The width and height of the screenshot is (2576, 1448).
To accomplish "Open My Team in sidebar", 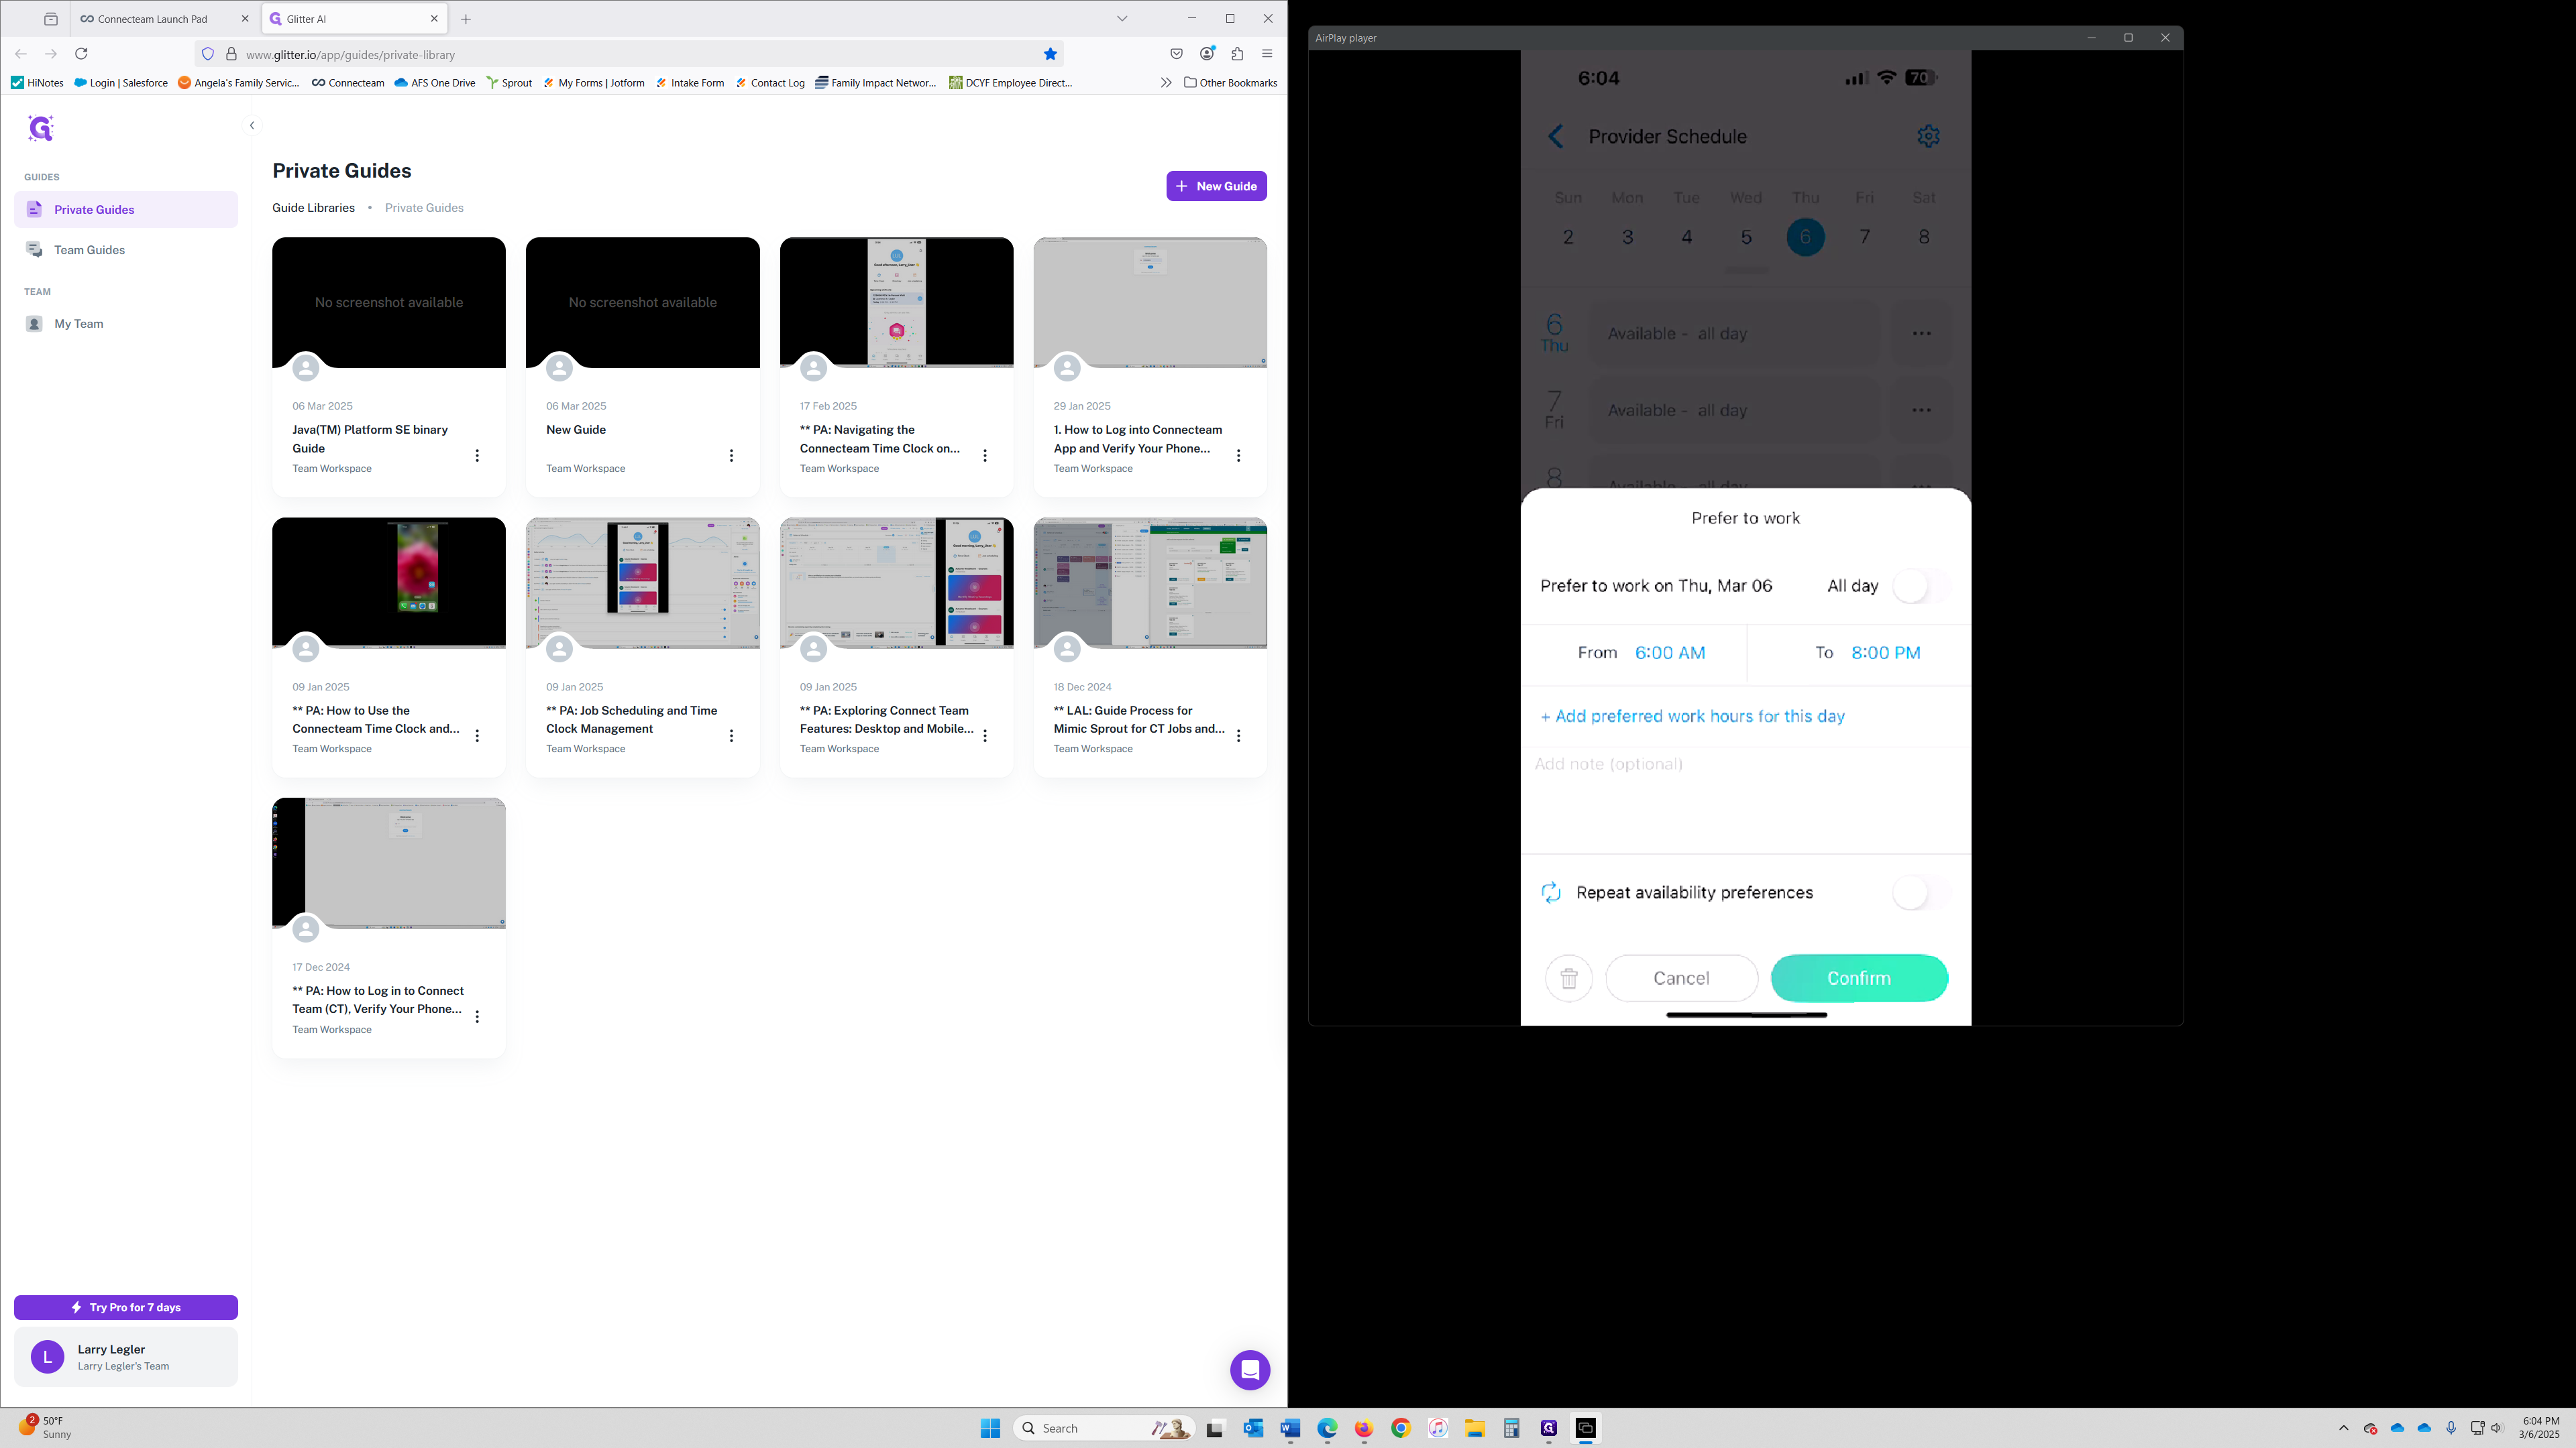I will coord(126,324).
